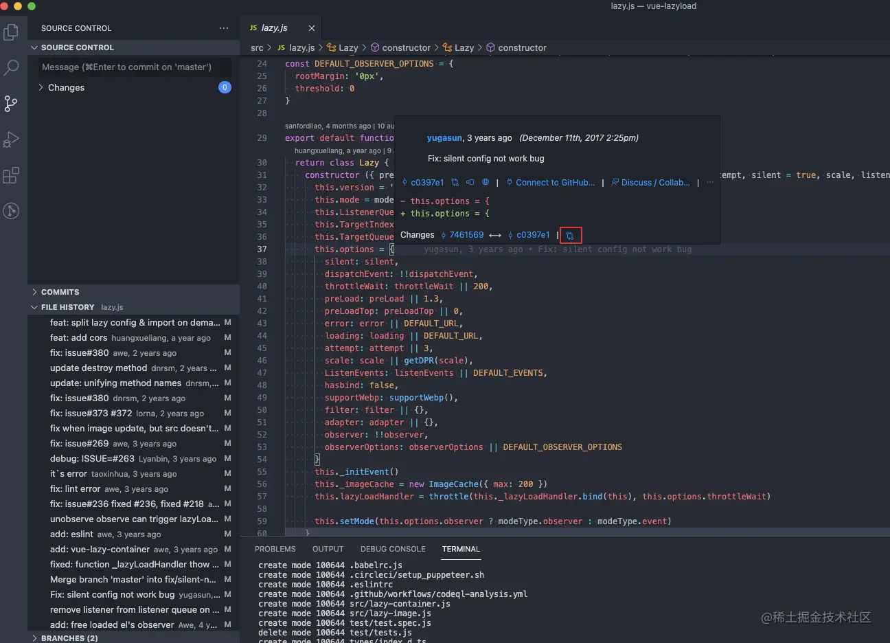Viewport: 890px width, 643px height.
Task: Select "it`s error" history entry by taoxinhua
Action: point(133,474)
